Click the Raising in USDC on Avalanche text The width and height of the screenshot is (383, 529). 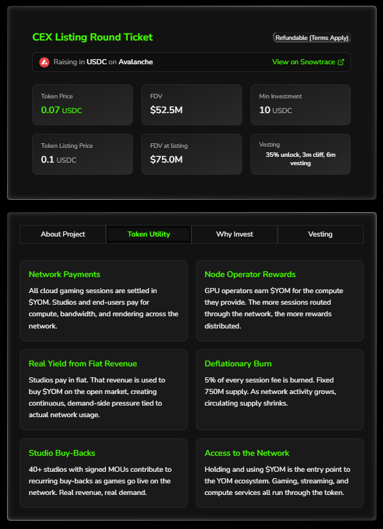(103, 62)
